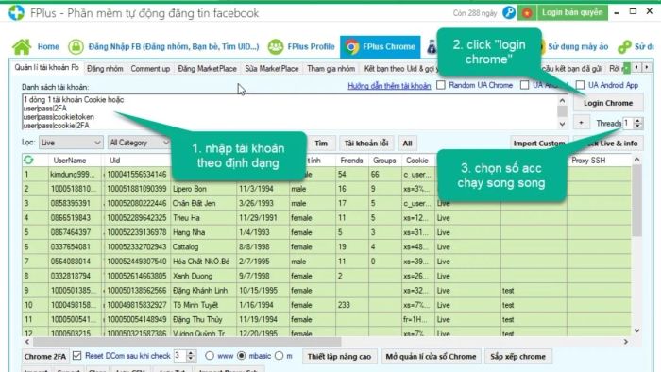Select the www radio option
Viewport: 661px width, 372px height.
210,356
